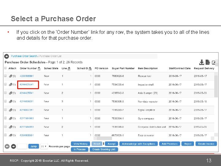This screenshot has width=221, height=166.
Task: Open attachments paperclip for the Step converter row
Action: 10,135
